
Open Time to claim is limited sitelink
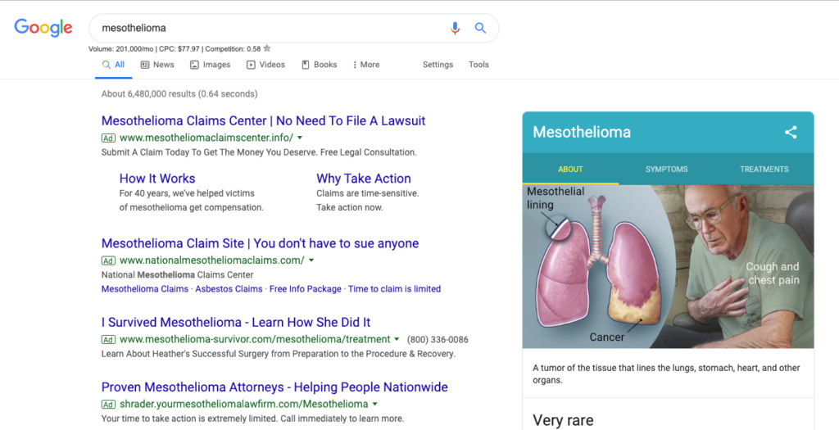[394, 289]
